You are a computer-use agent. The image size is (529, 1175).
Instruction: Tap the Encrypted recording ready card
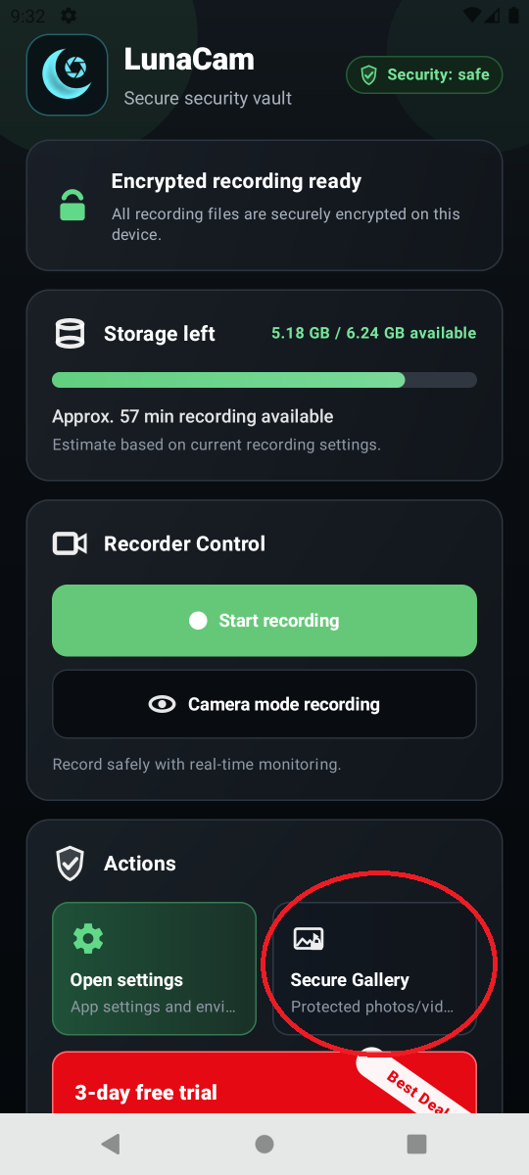coord(264,206)
